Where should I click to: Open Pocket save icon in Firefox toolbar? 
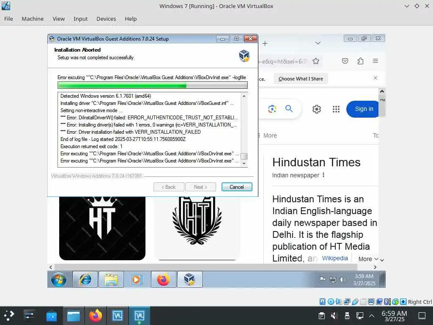pos(345,61)
